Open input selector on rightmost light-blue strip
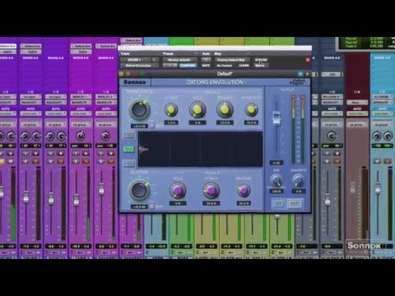This screenshot has width=395, height=296. pyautogui.click(x=382, y=97)
